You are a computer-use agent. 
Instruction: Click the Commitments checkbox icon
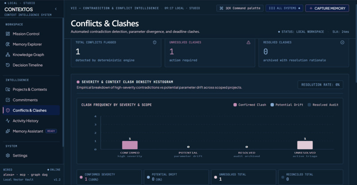(x=8, y=100)
